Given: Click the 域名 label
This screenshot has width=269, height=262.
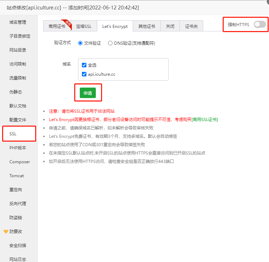Looking at the screenshot, I should coord(67,64).
